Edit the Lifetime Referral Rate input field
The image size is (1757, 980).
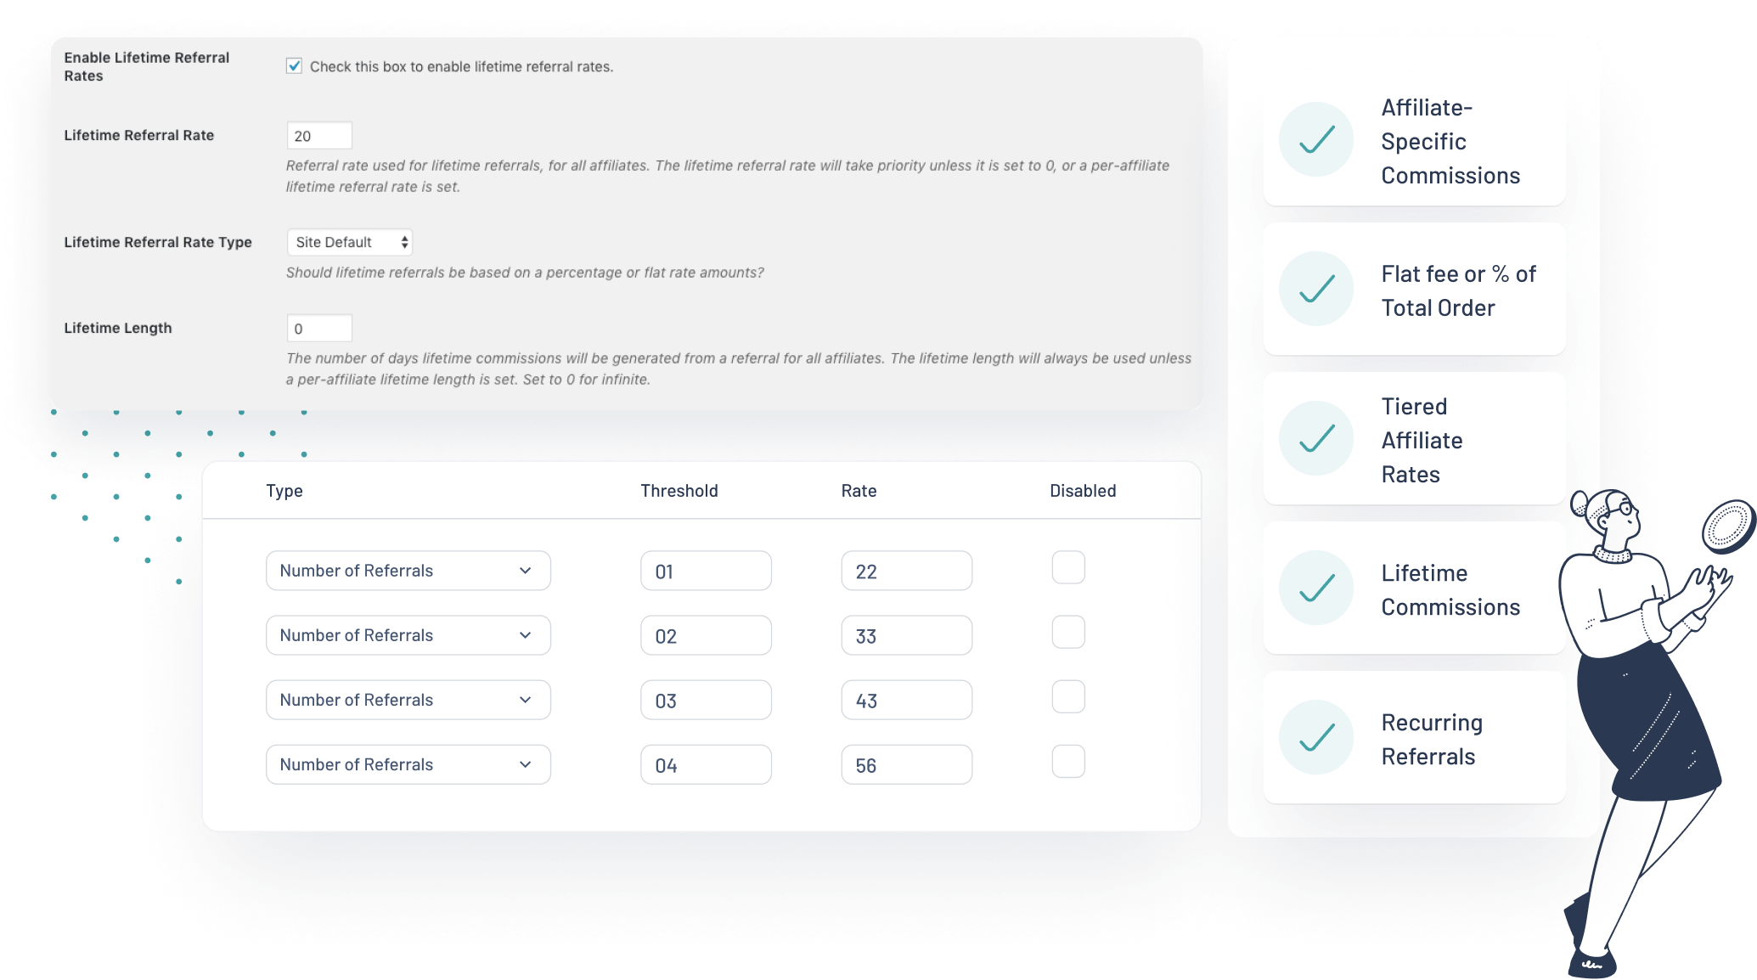coord(318,135)
